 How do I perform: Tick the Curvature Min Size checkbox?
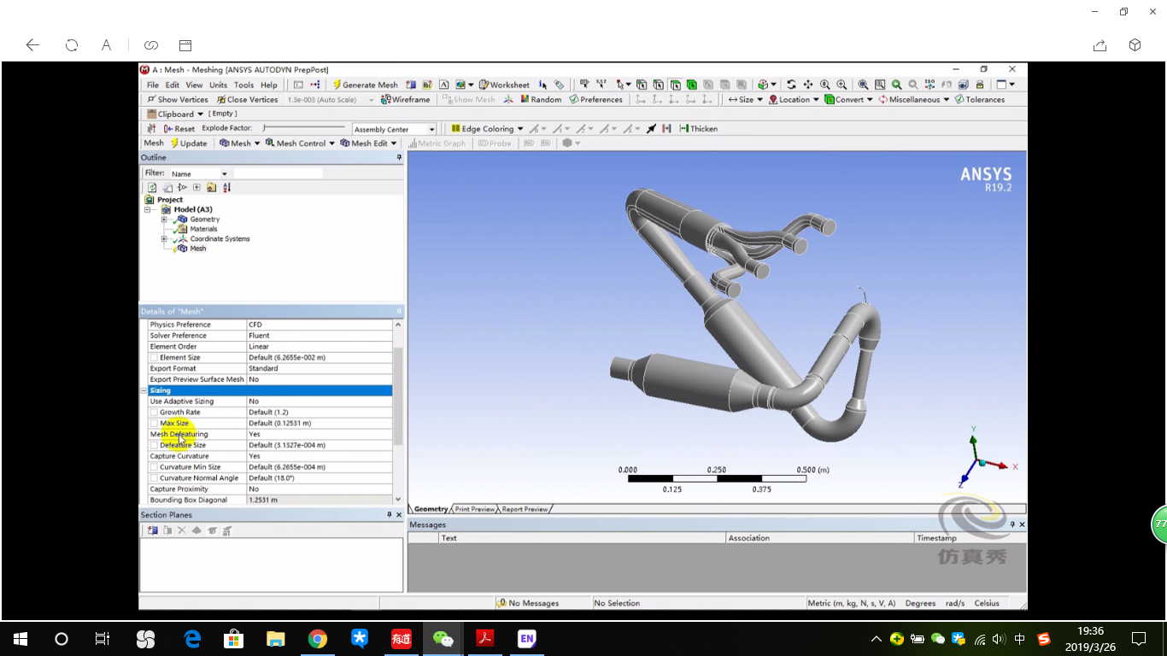(154, 467)
